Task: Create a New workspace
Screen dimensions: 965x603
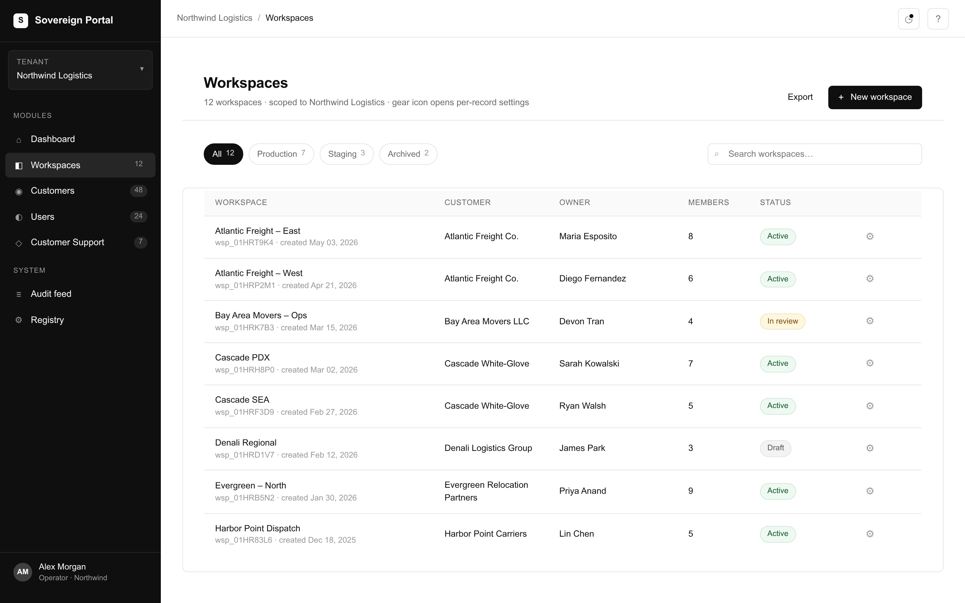Action: tap(875, 97)
